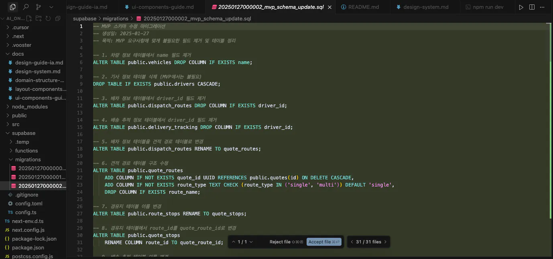
Task: Go to the previous changed file
Action: pyautogui.click(x=352, y=242)
